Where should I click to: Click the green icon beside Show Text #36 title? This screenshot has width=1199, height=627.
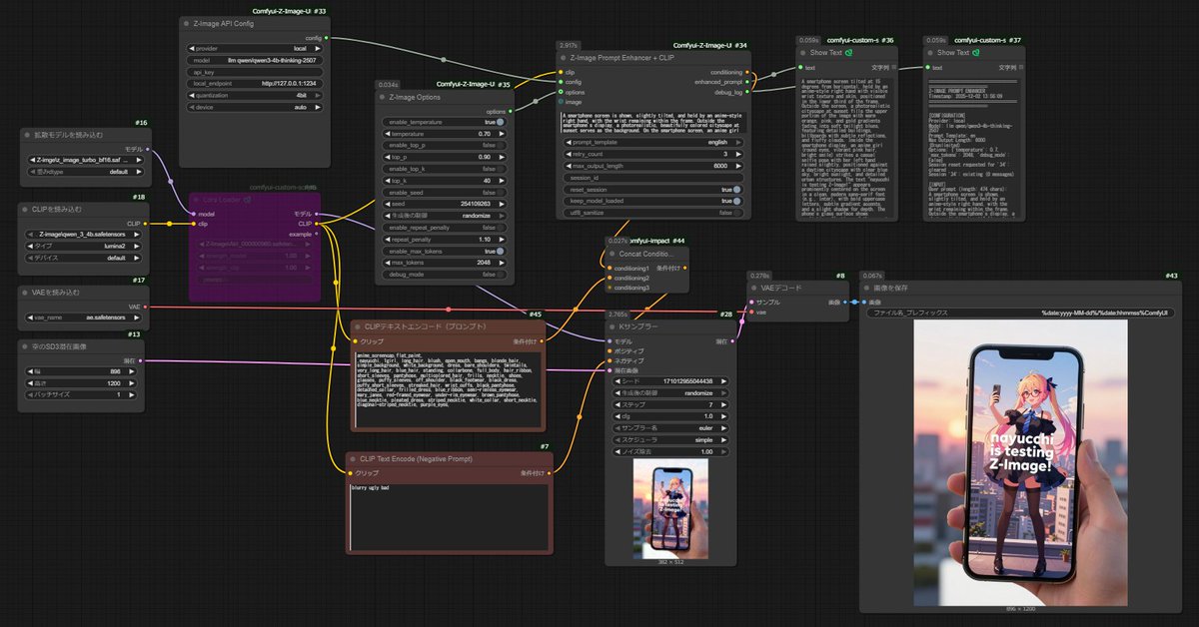[848, 53]
